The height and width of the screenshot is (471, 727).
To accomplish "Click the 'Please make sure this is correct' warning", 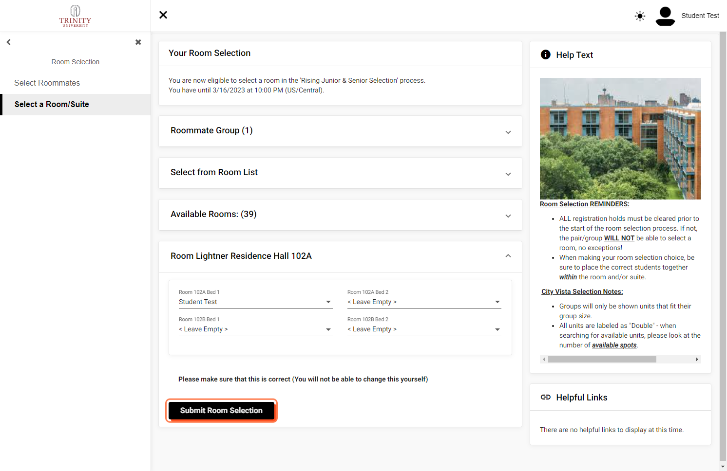I will pos(303,380).
